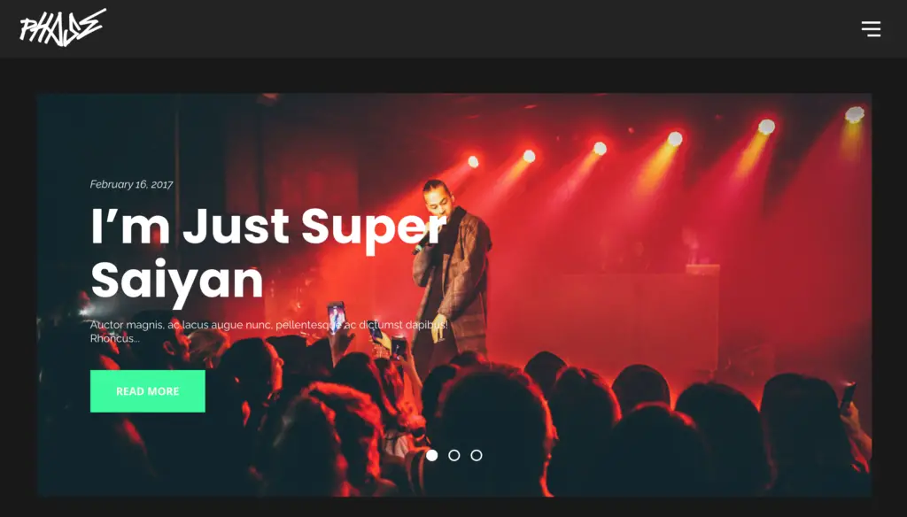This screenshot has height=517, width=907.
Task: Click the phone held at right crowd edge
Action: pos(848,397)
